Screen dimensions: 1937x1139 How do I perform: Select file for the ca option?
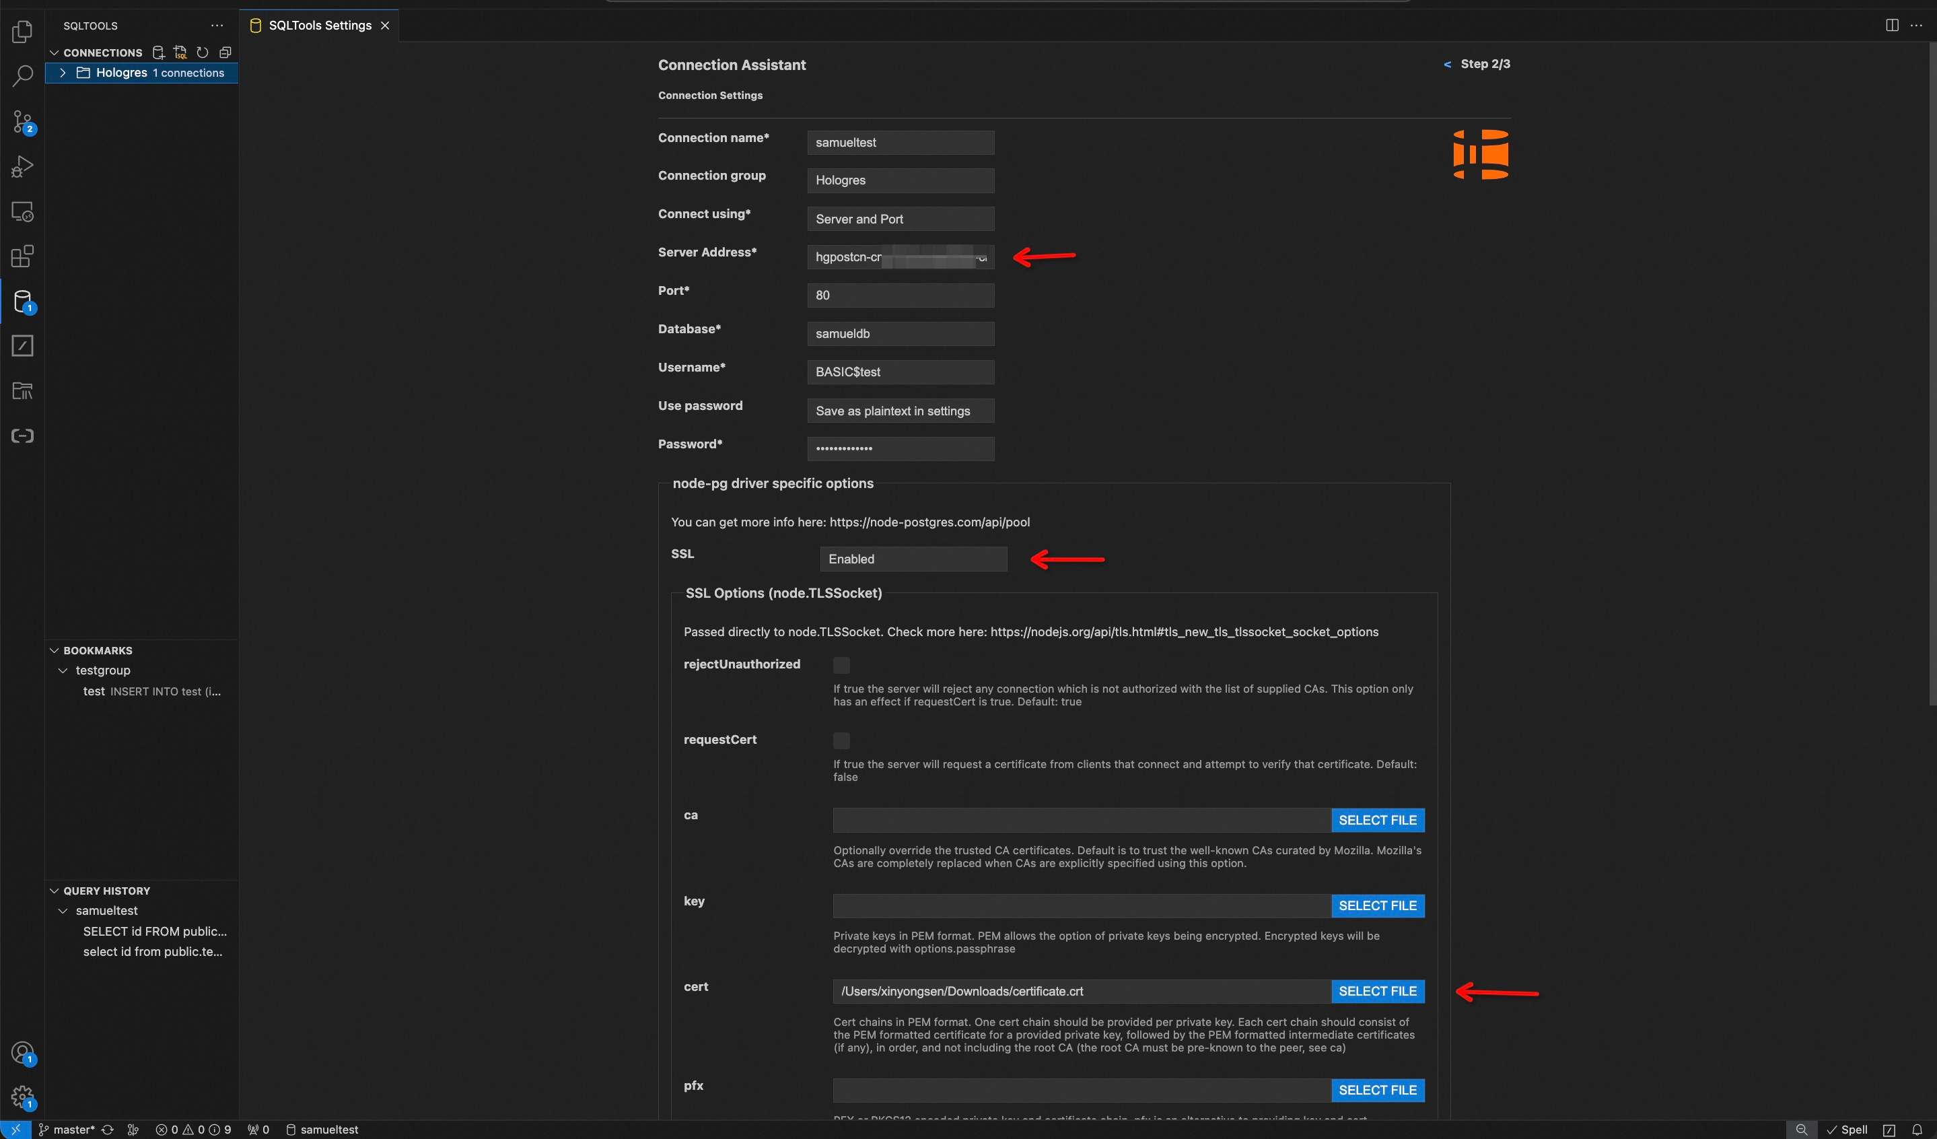click(x=1378, y=820)
